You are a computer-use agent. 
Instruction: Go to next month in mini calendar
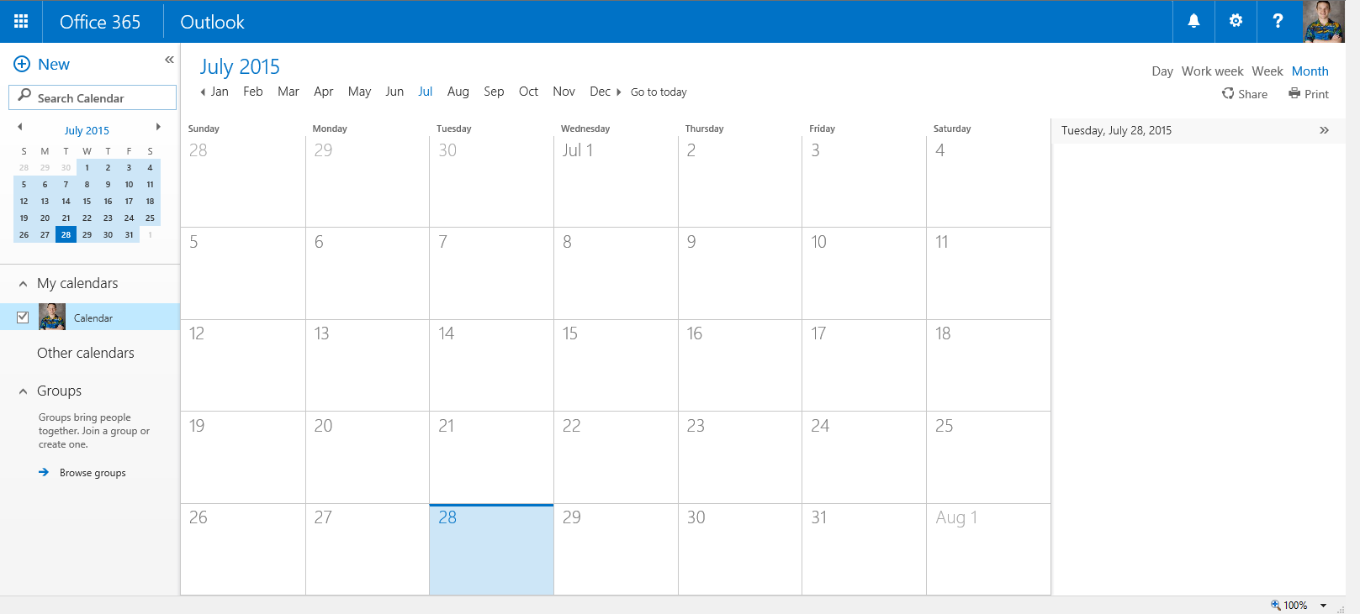click(158, 128)
